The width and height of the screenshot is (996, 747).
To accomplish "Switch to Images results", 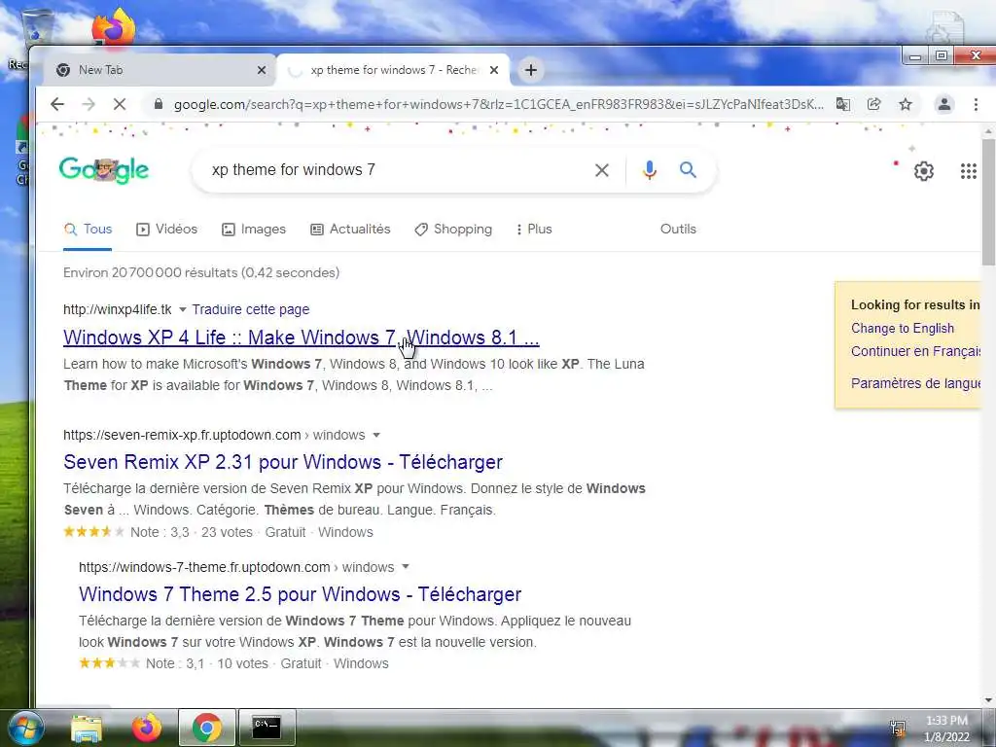I will 254,230.
